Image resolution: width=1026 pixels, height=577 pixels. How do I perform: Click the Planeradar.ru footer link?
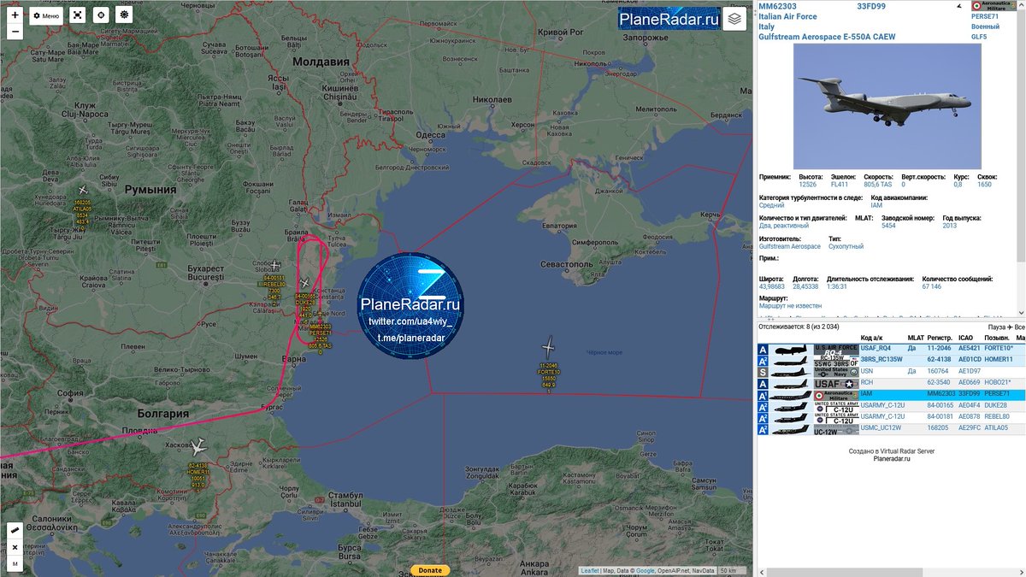click(892, 459)
